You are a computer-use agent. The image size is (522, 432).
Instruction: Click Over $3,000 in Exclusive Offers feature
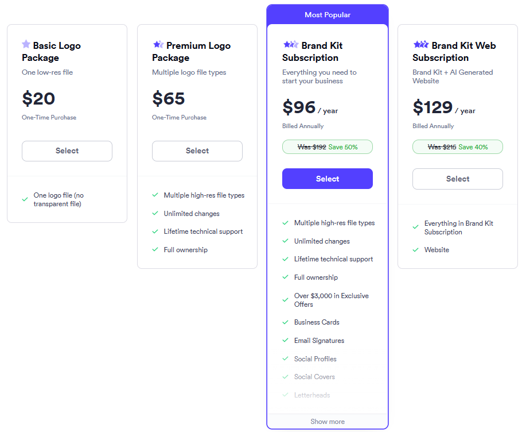tap(332, 300)
